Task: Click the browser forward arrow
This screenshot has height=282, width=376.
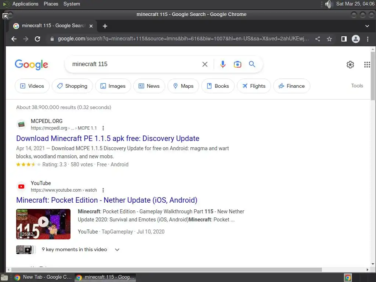Action: click(x=26, y=39)
